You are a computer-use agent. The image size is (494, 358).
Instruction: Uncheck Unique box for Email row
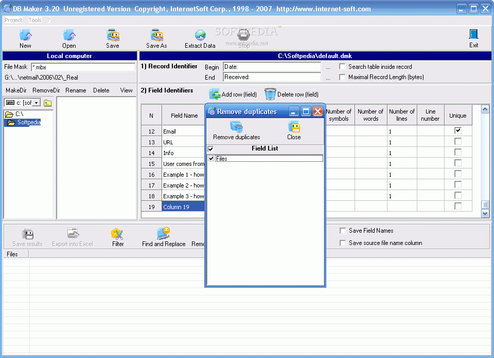[458, 130]
